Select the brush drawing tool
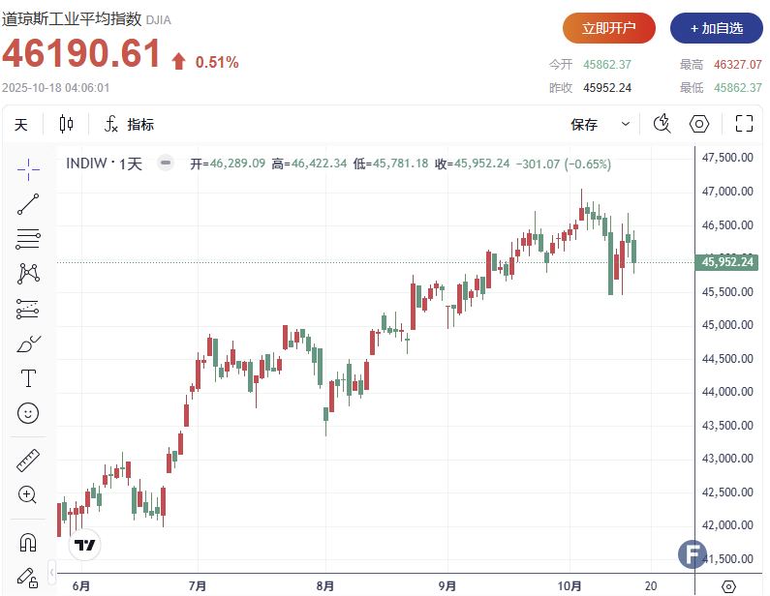The image size is (770, 596). tap(28, 343)
